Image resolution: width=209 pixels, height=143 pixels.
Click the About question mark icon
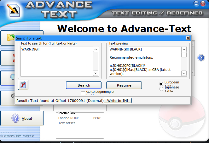[x=15, y=118]
